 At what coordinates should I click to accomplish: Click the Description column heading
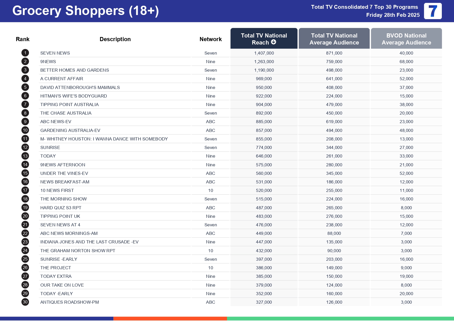[x=115, y=39]
